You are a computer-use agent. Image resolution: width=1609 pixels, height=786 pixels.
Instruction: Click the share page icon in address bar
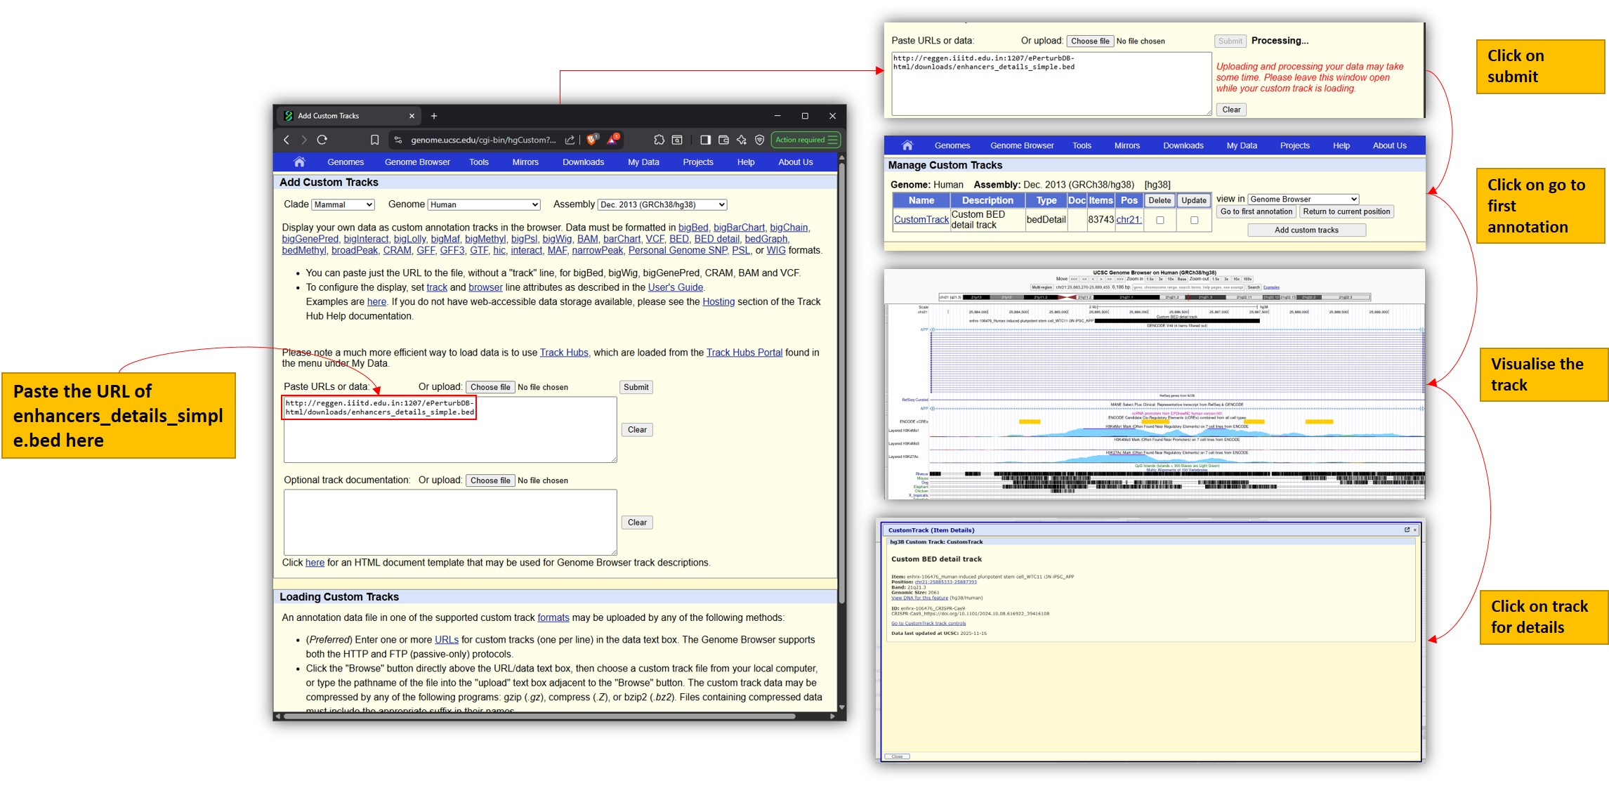pos(570,140)
